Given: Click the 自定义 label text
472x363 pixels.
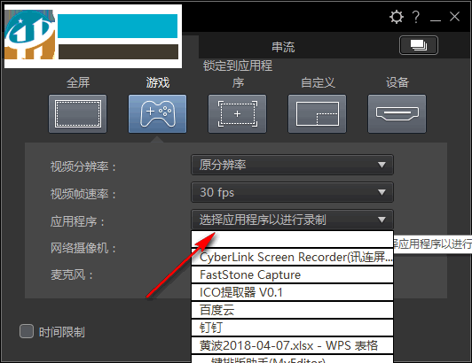Looking at the screenshot, I should pos(318,82).
